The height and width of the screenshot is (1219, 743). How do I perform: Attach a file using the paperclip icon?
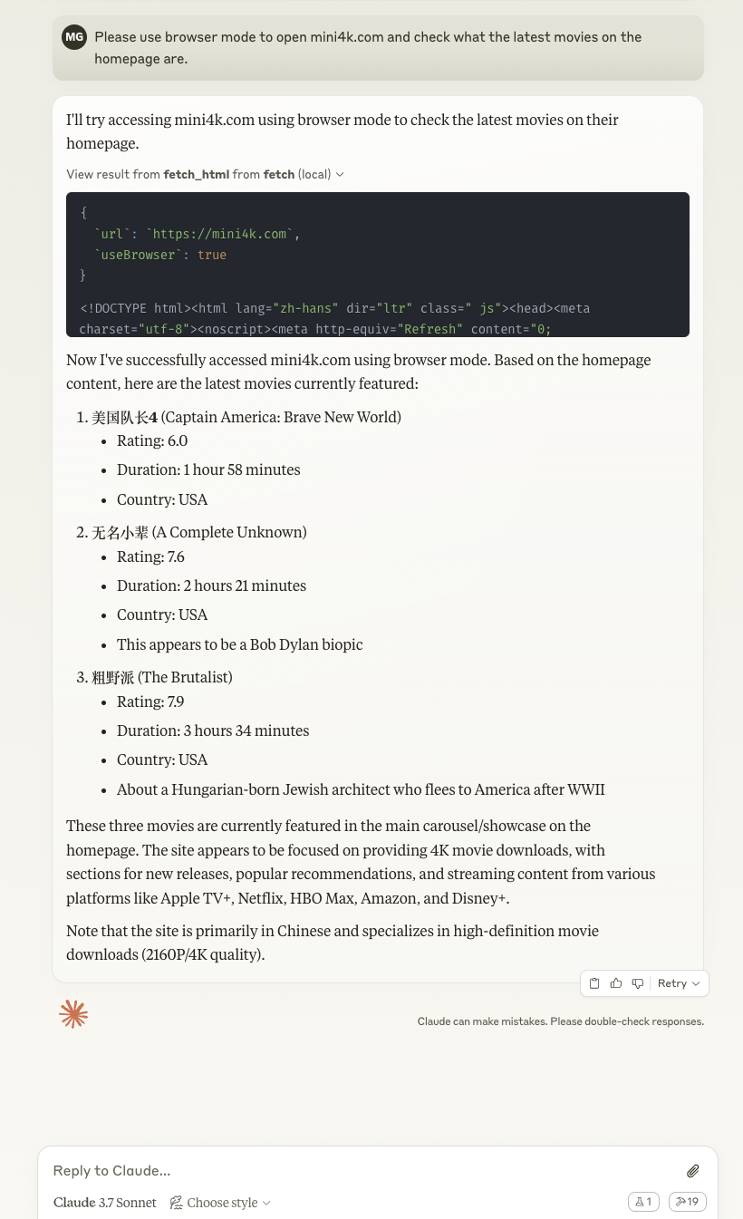(x=693, y=1170)
